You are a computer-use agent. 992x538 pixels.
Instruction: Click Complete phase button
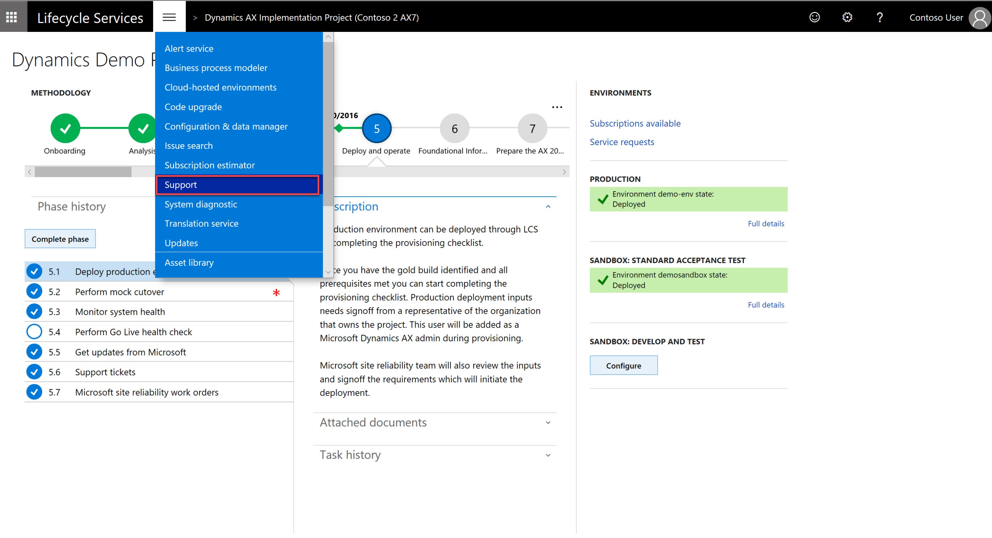coord(59,238)
